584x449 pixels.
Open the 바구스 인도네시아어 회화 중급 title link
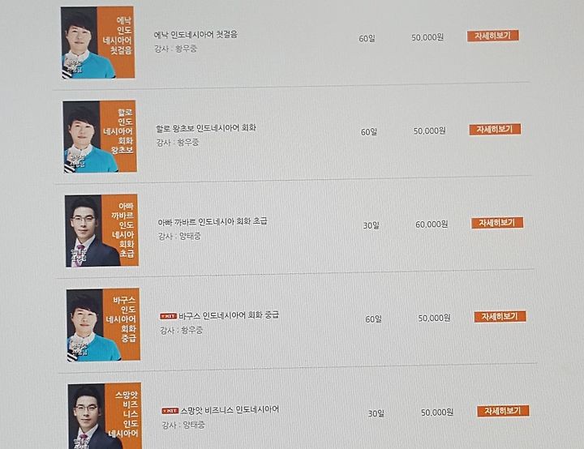click(229, 316)
